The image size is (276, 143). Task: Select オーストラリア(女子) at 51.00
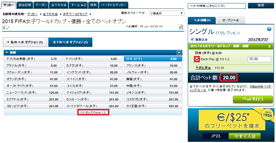point(33,86)
